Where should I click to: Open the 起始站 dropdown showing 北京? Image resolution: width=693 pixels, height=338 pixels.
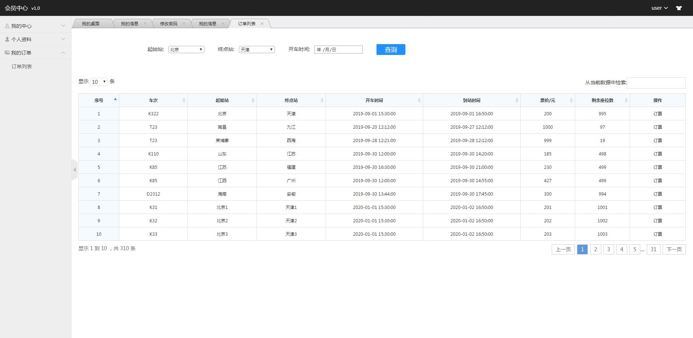[186, 50]
